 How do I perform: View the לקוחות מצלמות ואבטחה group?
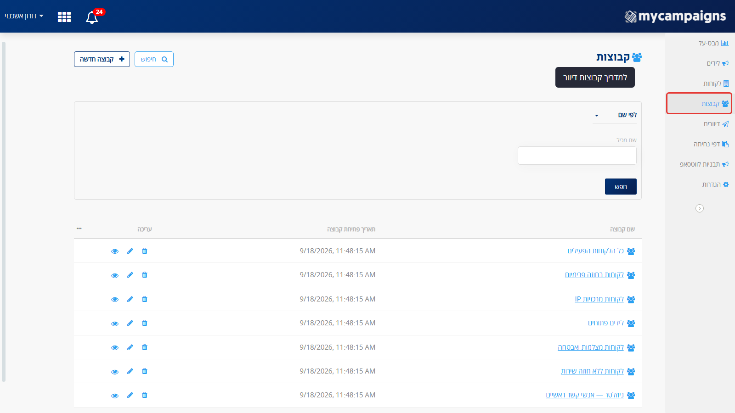(x=115, y=347)
